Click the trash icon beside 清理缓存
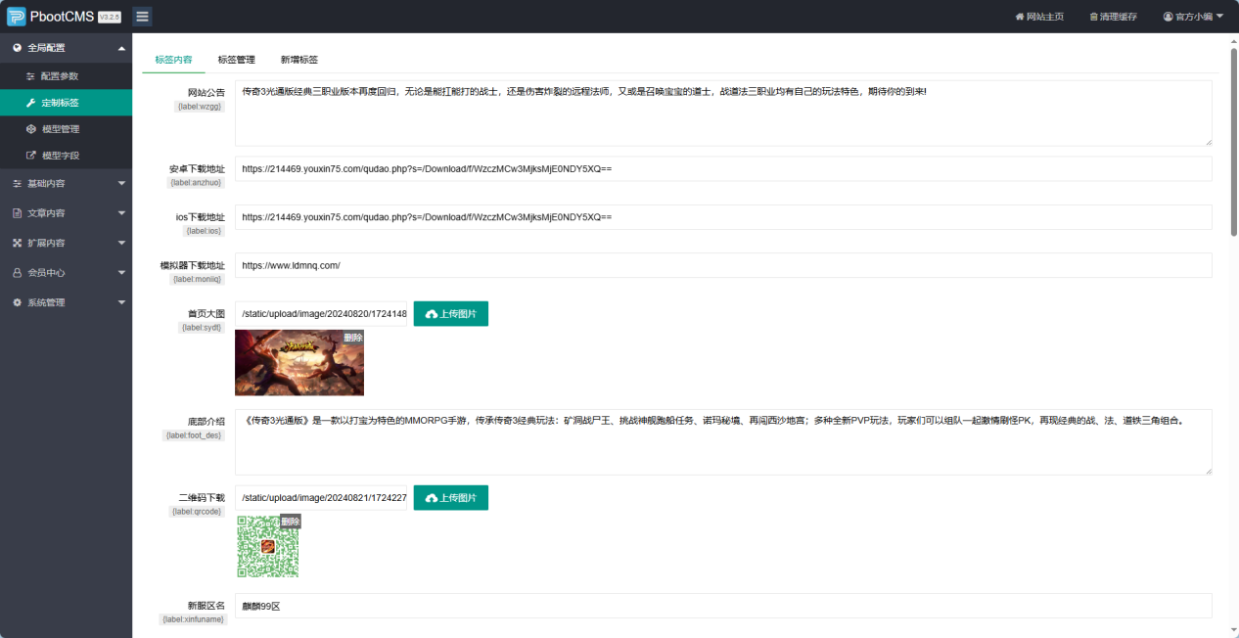The image size is (1239, 638). [1093, 17]
